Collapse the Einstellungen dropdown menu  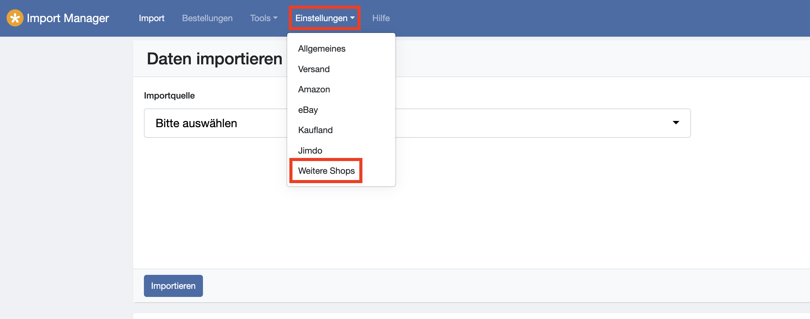(324, 18)
